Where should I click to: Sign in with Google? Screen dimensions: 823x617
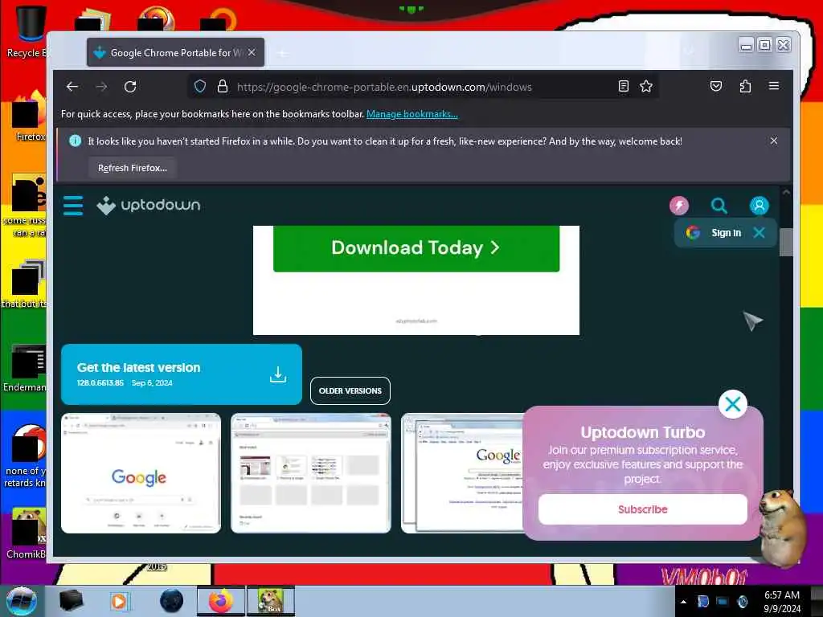tap(714, 232)
